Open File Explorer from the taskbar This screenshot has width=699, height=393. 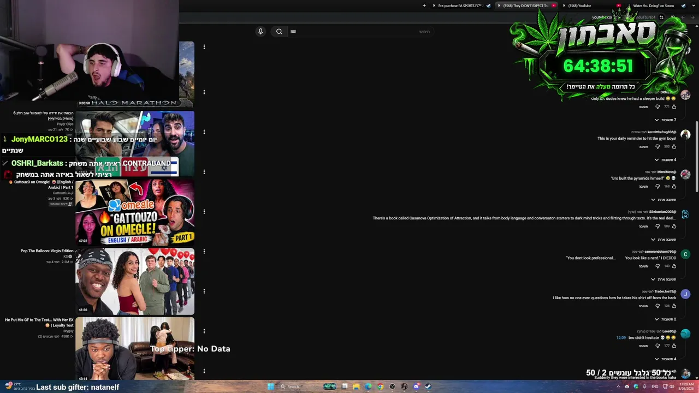(356, 386)
